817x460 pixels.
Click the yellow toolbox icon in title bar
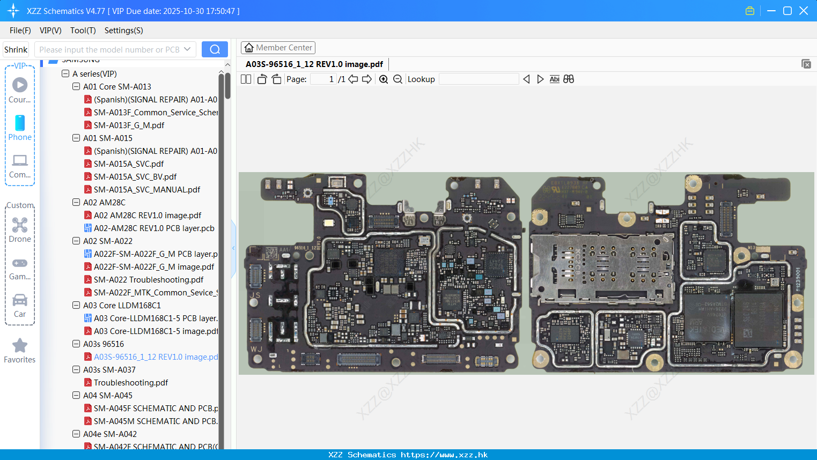pos(750,11)
